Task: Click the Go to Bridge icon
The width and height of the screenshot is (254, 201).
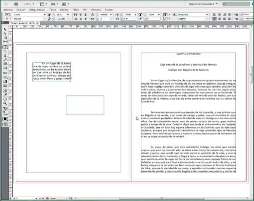Action: click(x=16, y=4)
